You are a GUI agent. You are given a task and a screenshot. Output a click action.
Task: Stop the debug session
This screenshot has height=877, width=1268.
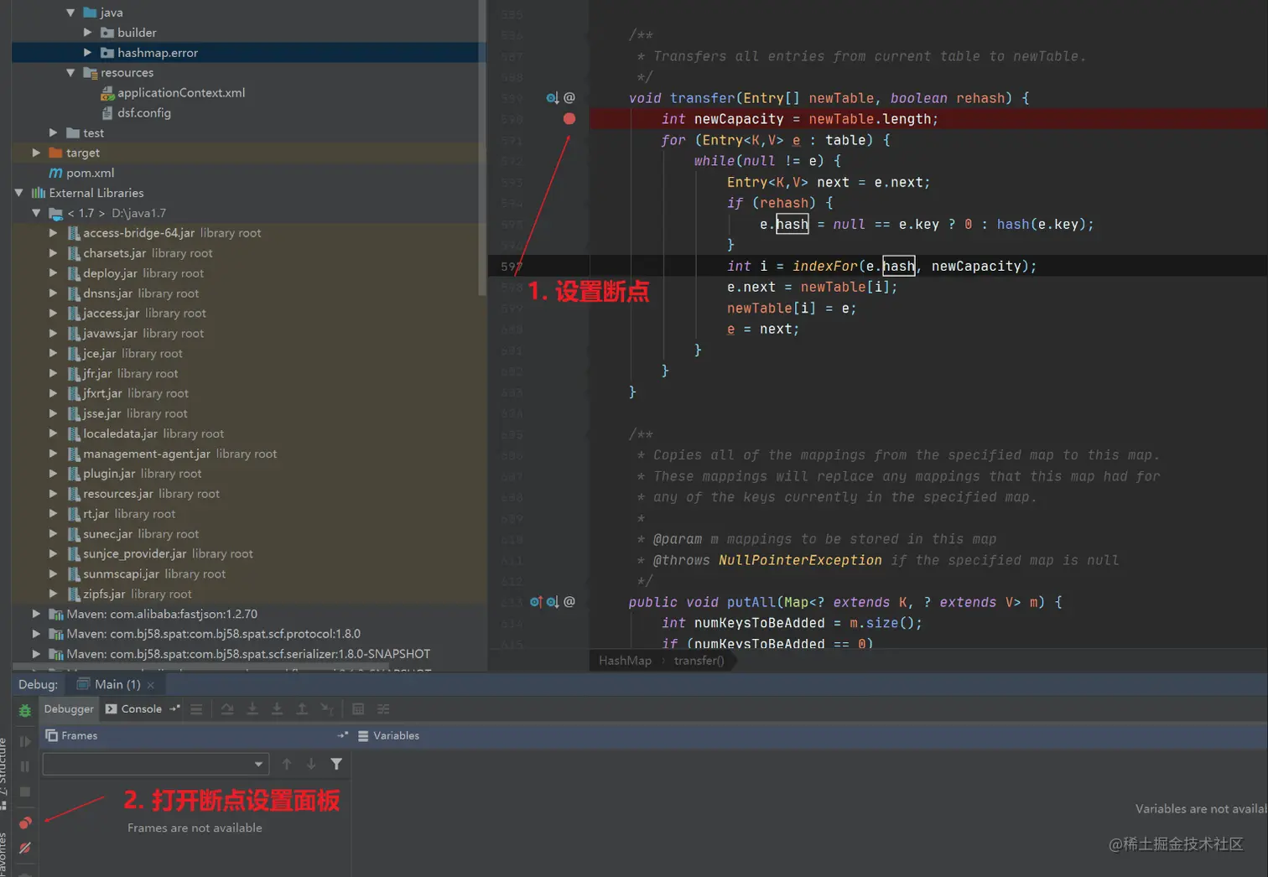(x=25, y=791)
